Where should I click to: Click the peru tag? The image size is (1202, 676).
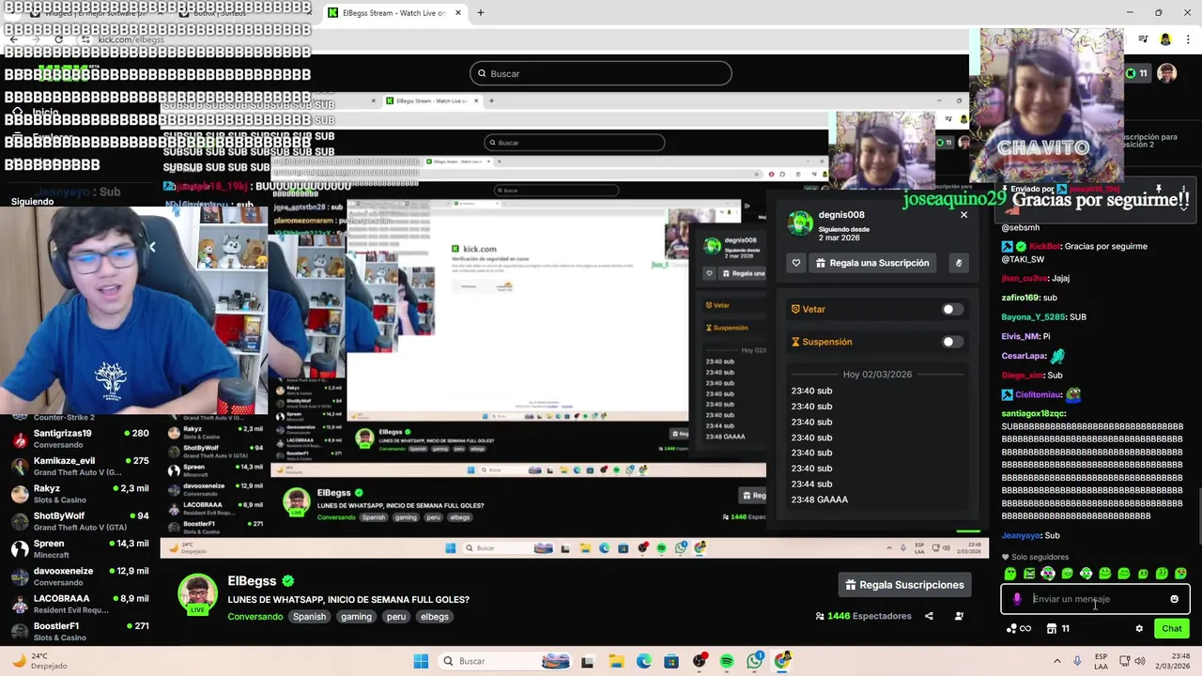click(396, 617)
